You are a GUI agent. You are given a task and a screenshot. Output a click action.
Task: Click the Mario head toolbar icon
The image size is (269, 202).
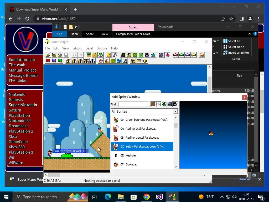pyautogui.click(x=101, y=61)
